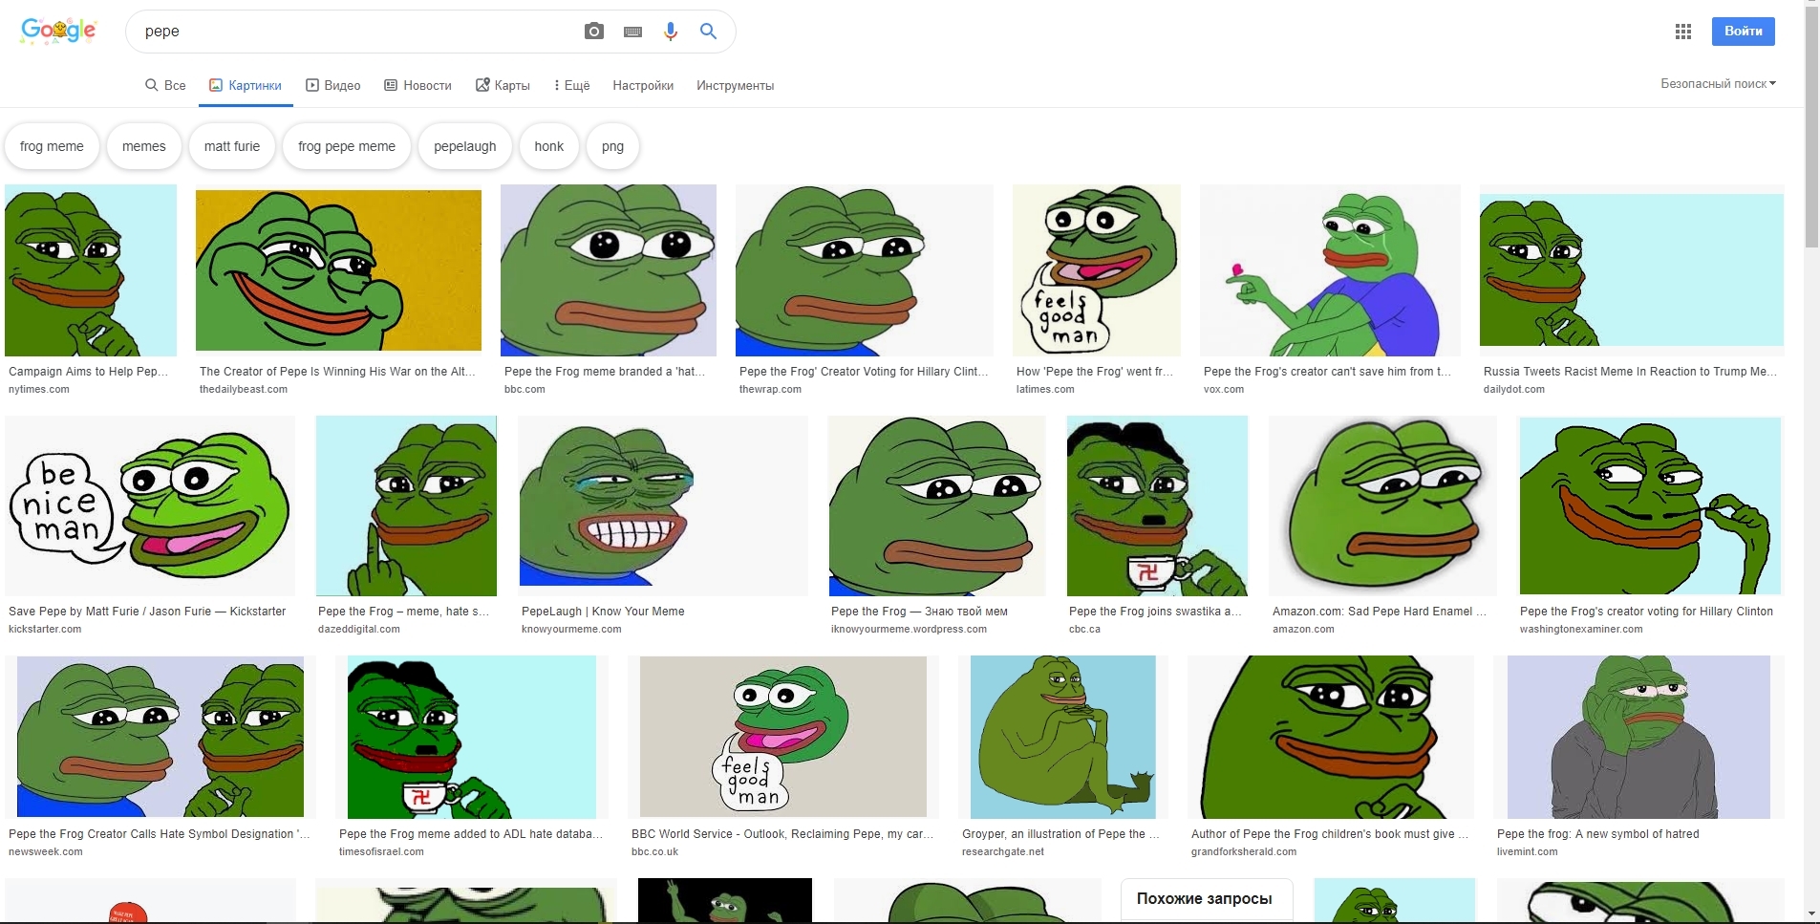
Task: Click 'BBC World Service - Outlook' caption
Action: pyautogui.click(x=782, y=834)
